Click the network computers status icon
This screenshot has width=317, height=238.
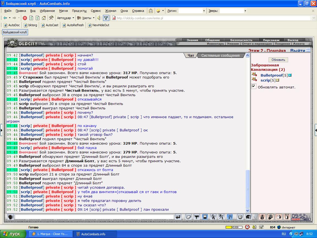point(261,227)
